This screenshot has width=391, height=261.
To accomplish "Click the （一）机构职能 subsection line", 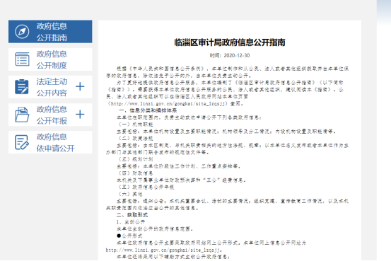I will click(136, 124).
